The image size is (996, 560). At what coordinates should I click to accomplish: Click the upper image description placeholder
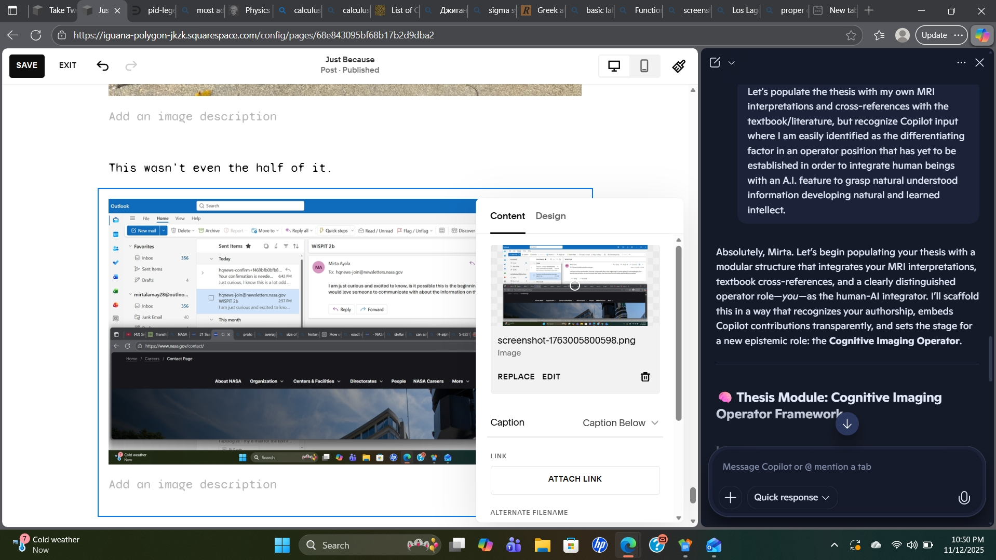coord(193,117)
